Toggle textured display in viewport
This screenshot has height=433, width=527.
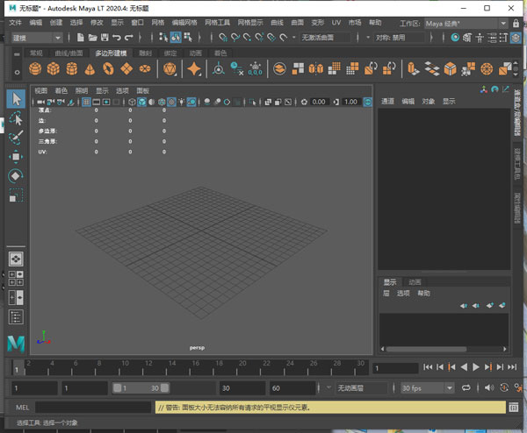pyautogui.click(x=171, y=102)
